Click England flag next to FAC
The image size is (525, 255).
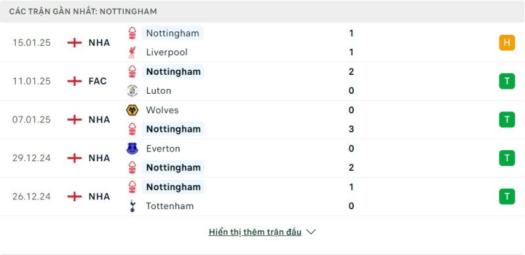click(74, 81)
